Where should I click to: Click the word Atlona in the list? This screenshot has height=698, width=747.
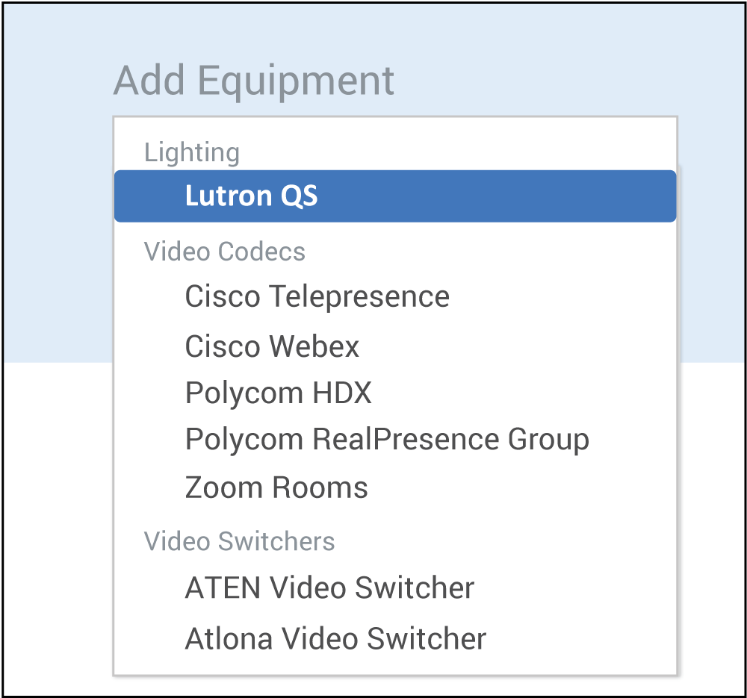pyautogui.click(x=223, y=639)
